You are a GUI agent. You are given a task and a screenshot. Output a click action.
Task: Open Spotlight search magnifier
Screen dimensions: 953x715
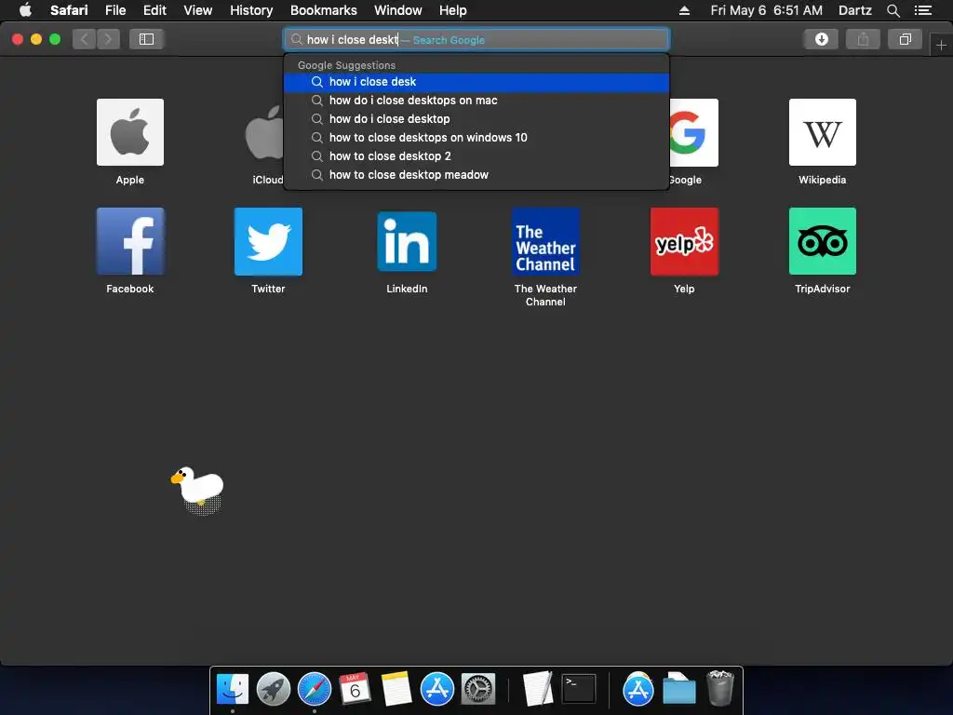tap(893, 10)
